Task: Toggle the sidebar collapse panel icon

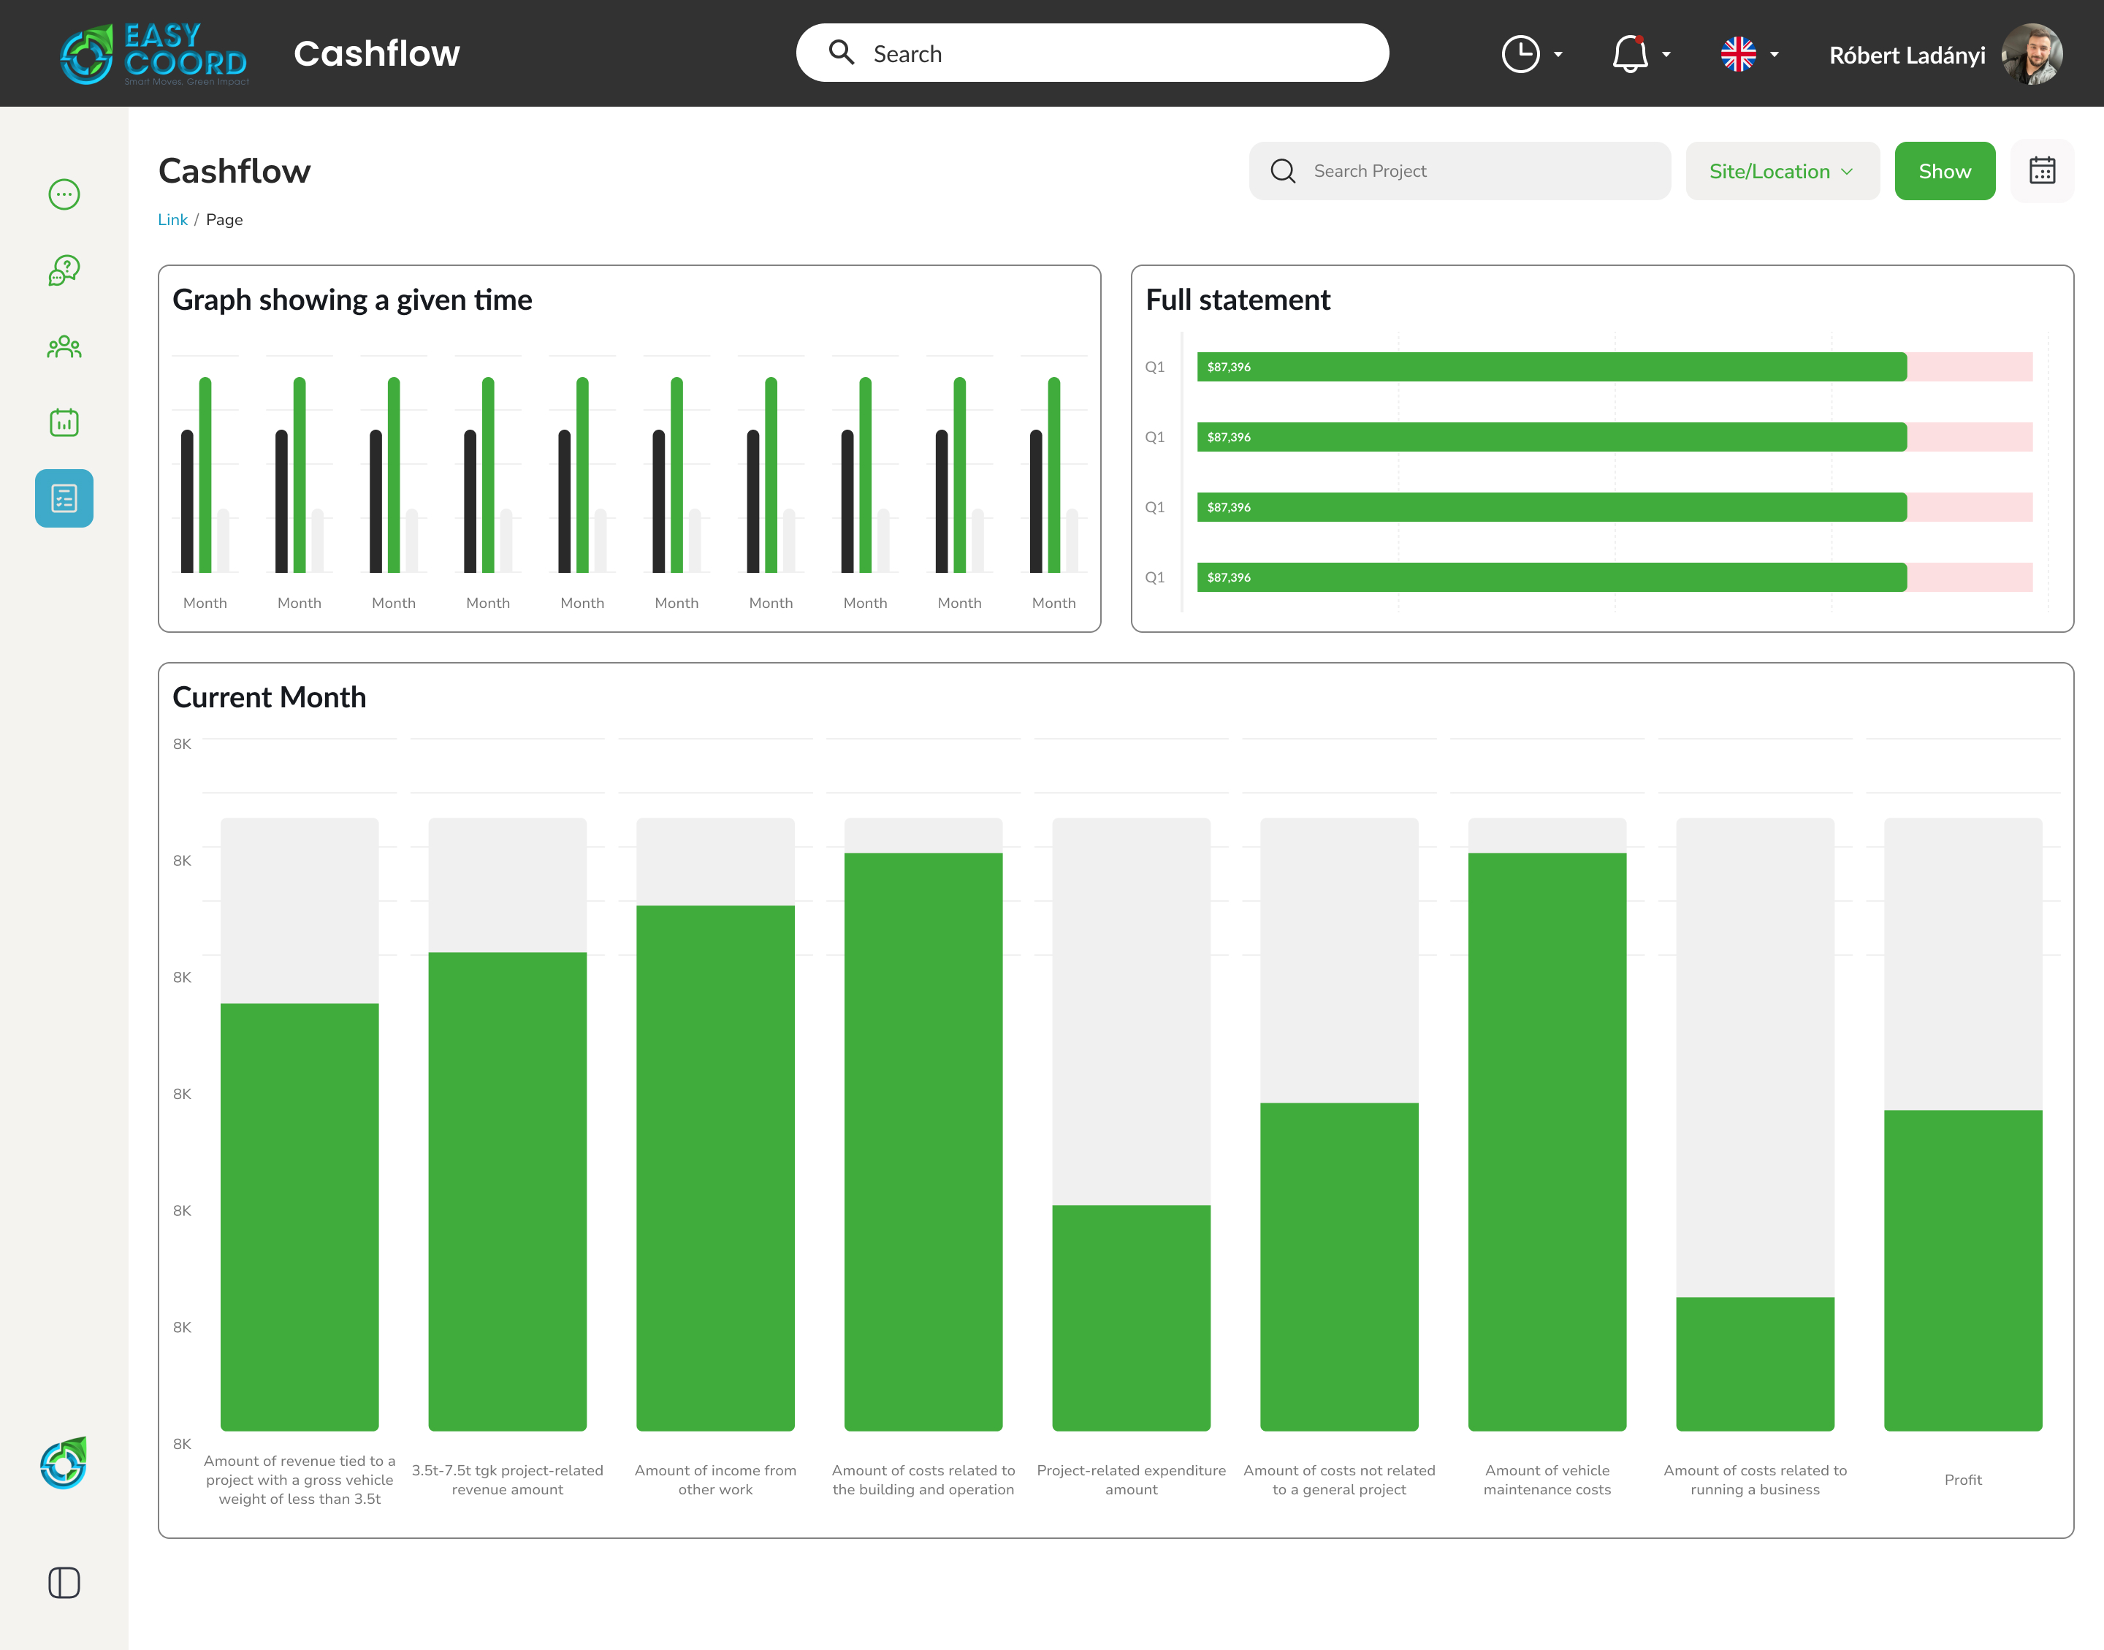Action: (64, 1582)
